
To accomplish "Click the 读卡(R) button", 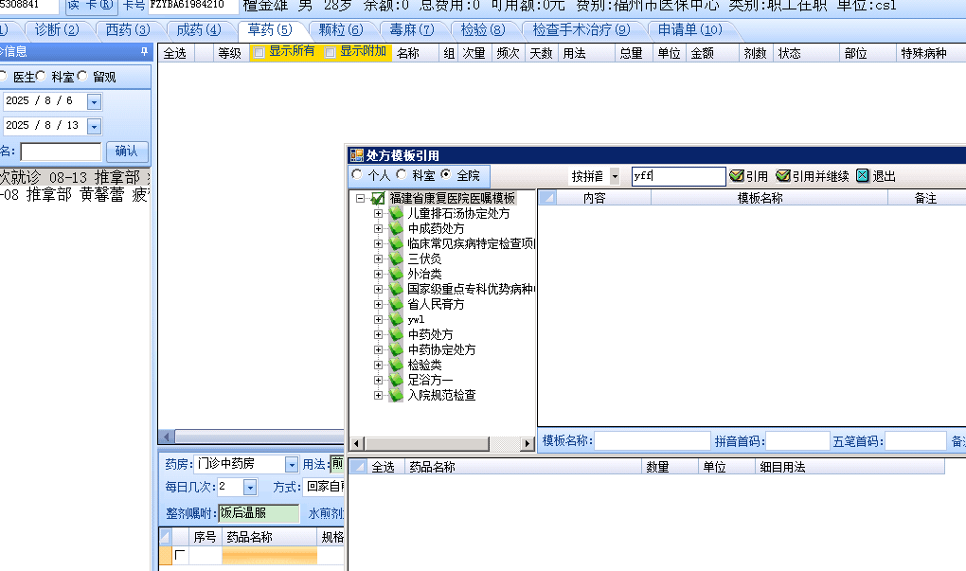I will tap(90, 6).
